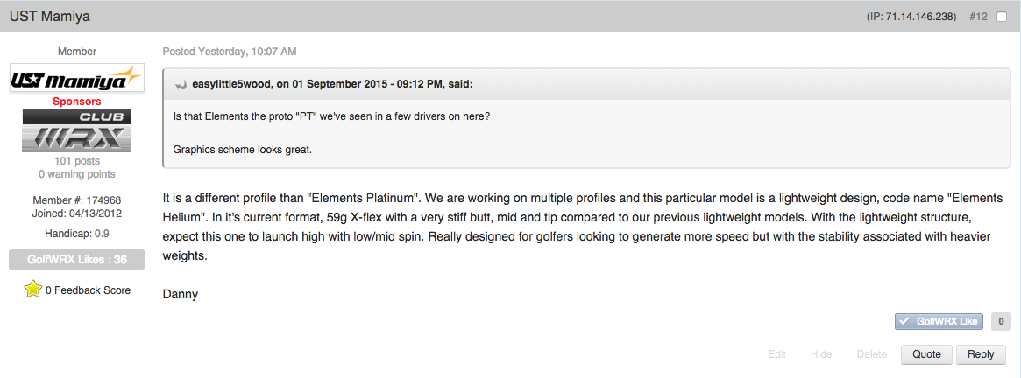Viewport: 1021px width, 378px height.
Task: Click the Club WRX sponsor badge
Action: coord(77,130)
